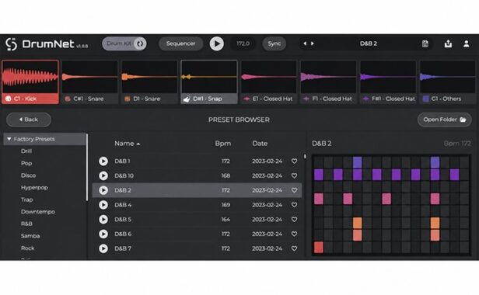
Task: Go to previous preset with left arrow
Action: pos(305,43)
